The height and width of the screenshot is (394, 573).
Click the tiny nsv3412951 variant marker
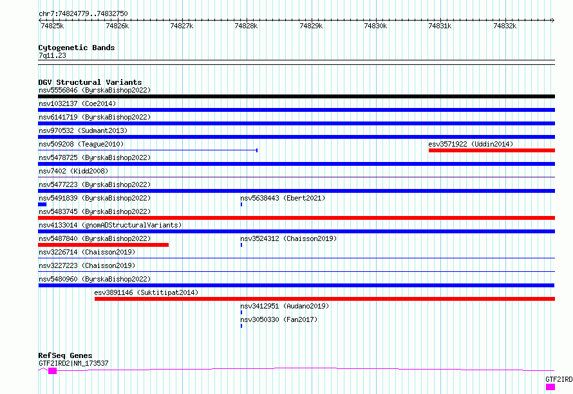[x=241, y=312]
